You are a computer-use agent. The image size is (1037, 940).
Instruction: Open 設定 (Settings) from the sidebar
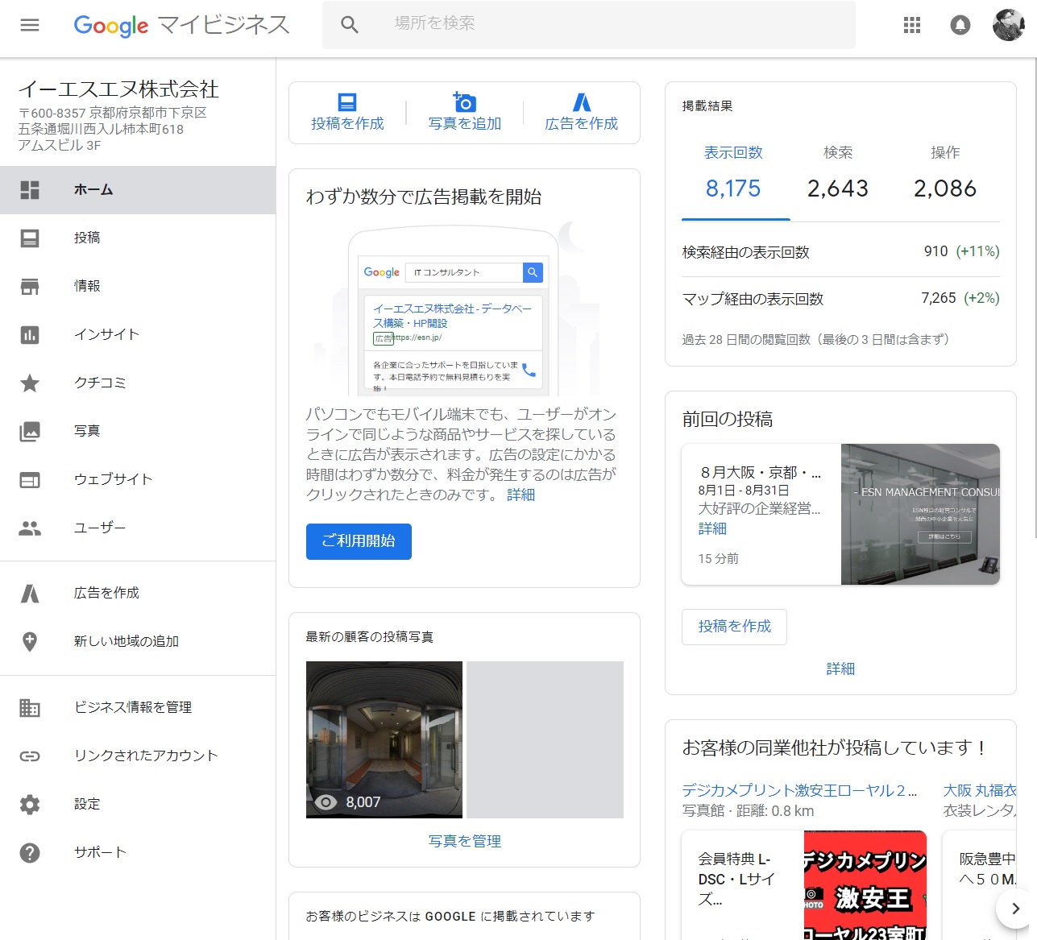[85, 803]
